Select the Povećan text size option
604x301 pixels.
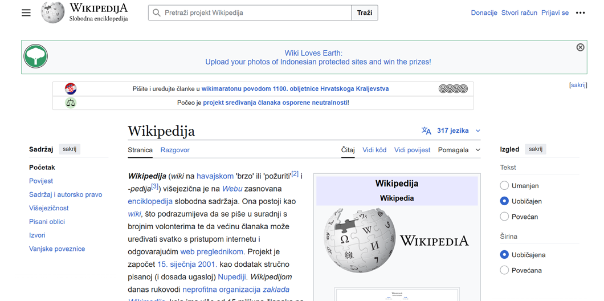[x=504, y=216]
